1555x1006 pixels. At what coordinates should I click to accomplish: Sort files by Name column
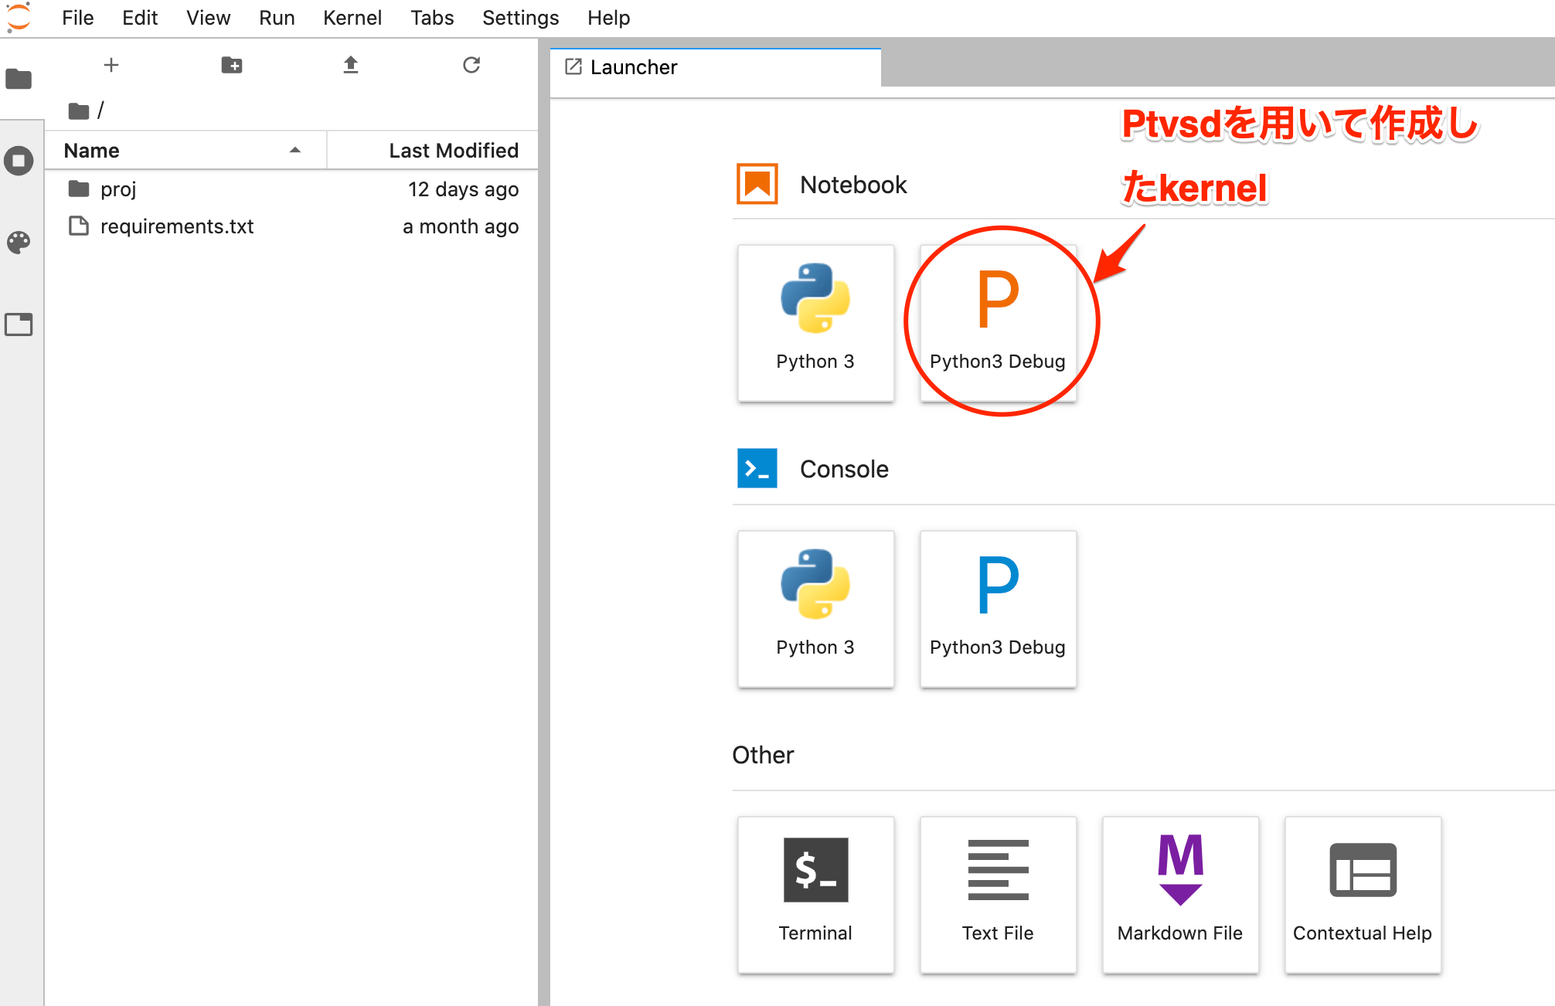click(x=92, y=151)
